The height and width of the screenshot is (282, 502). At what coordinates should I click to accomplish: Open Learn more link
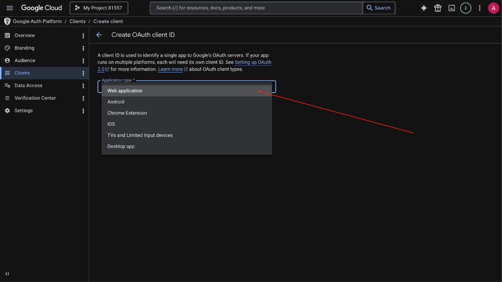170,69
